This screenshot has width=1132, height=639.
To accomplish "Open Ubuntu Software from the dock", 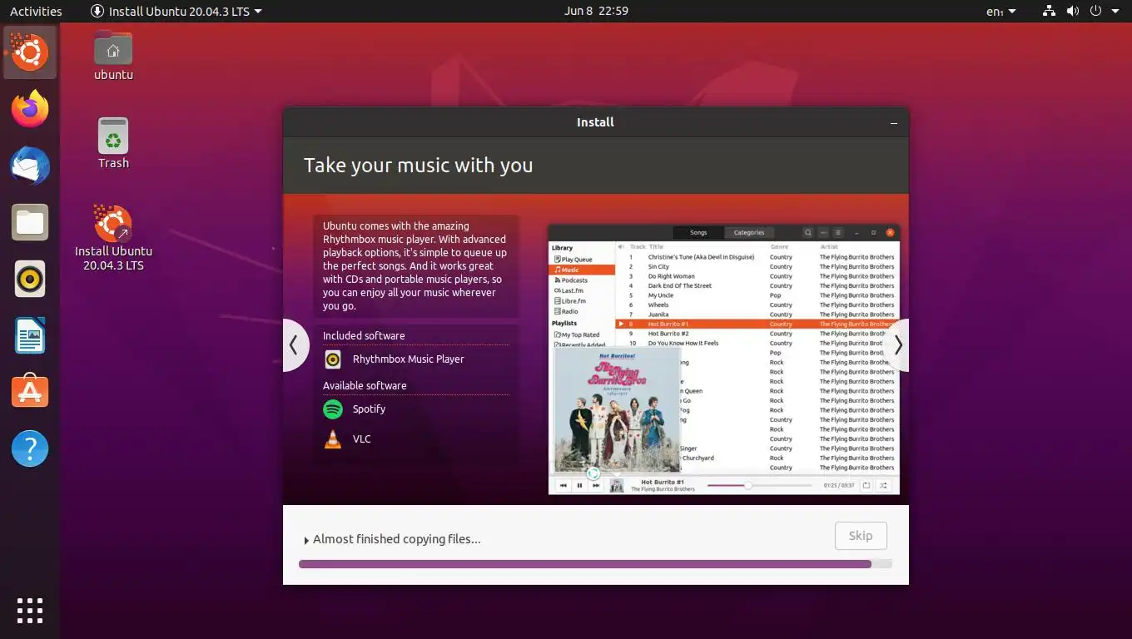I will (x=30, y=392).
